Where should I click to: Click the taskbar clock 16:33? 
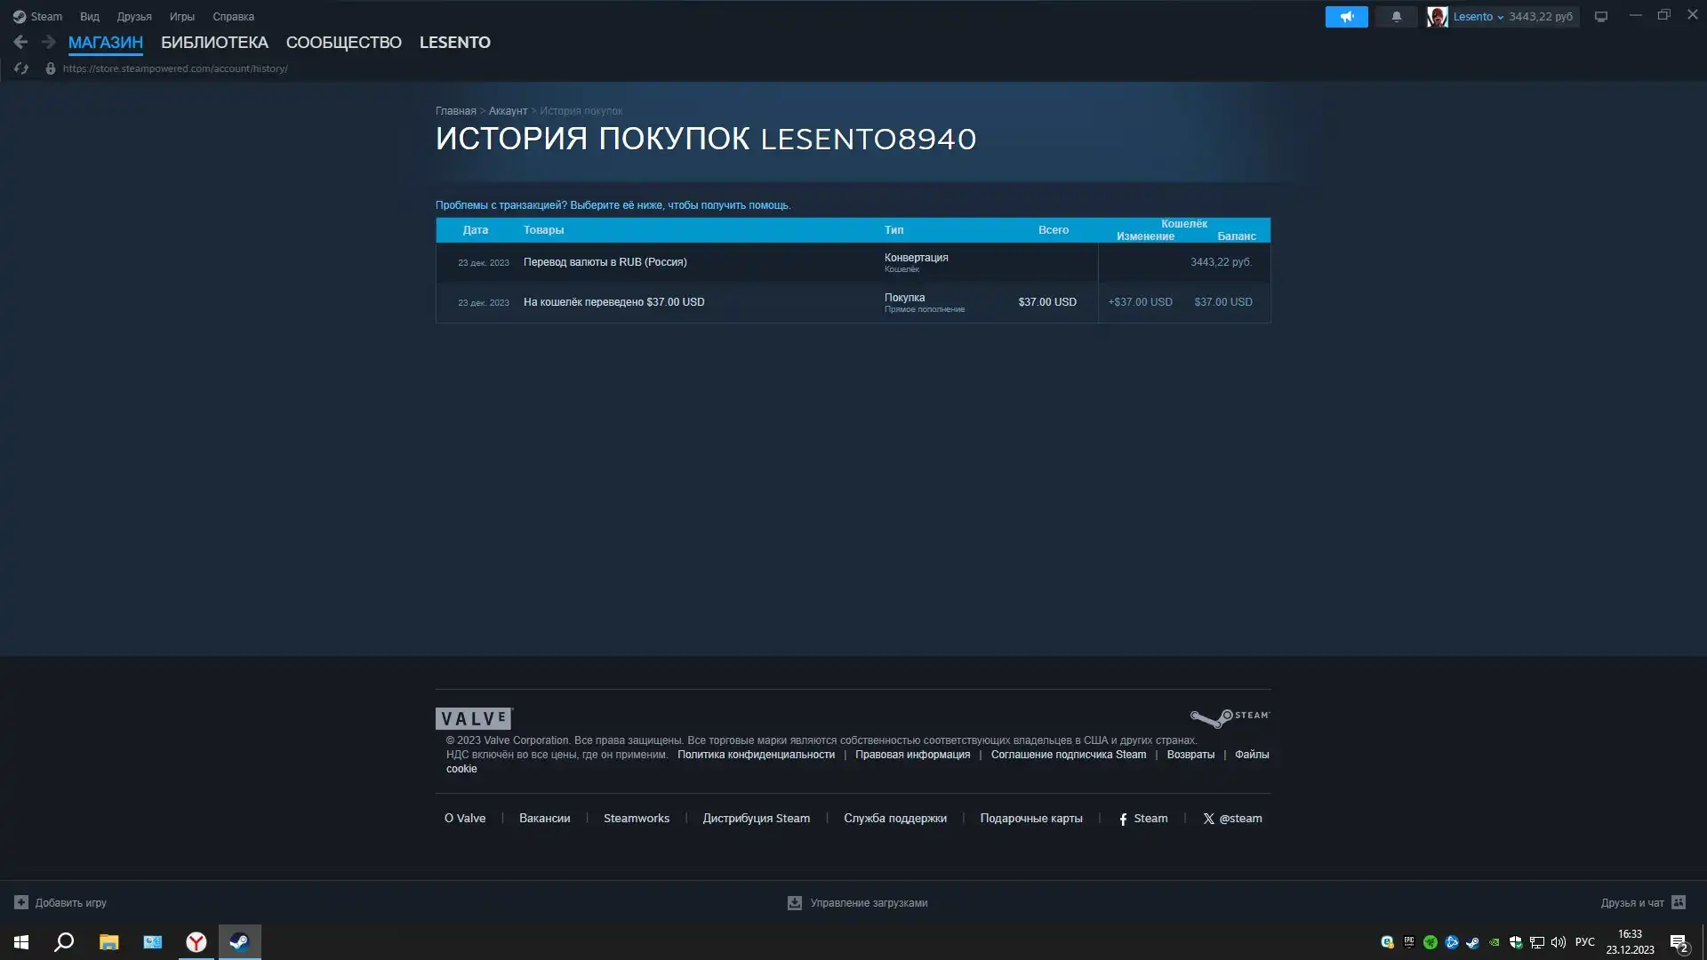[1630, 942]
